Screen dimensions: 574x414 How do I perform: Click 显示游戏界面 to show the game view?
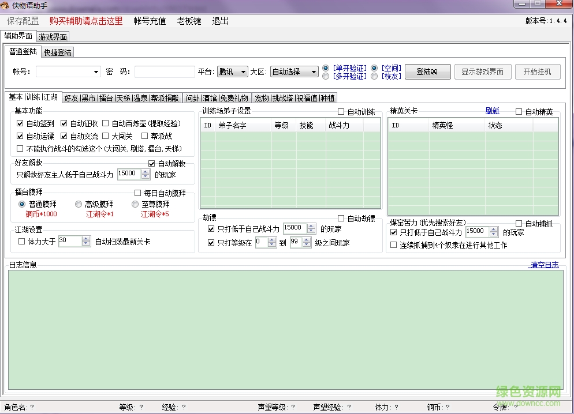click(483, 72)
